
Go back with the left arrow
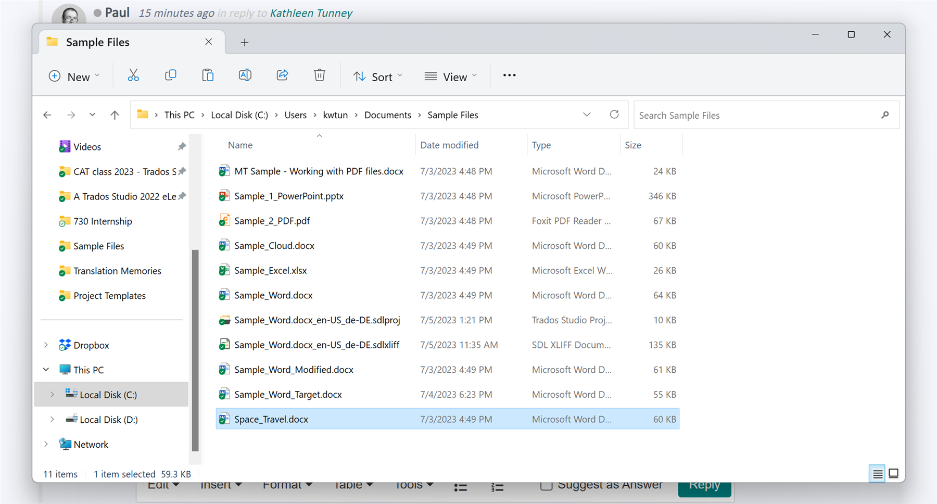tap(47, 115)
